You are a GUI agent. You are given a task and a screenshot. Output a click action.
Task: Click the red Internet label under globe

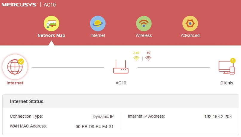click(15, 83)
